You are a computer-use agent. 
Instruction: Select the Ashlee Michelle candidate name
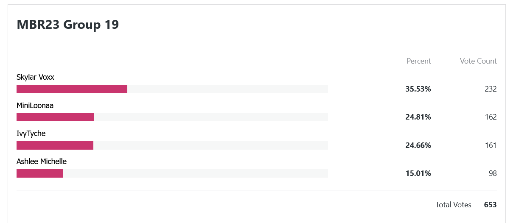coord(42,162)
